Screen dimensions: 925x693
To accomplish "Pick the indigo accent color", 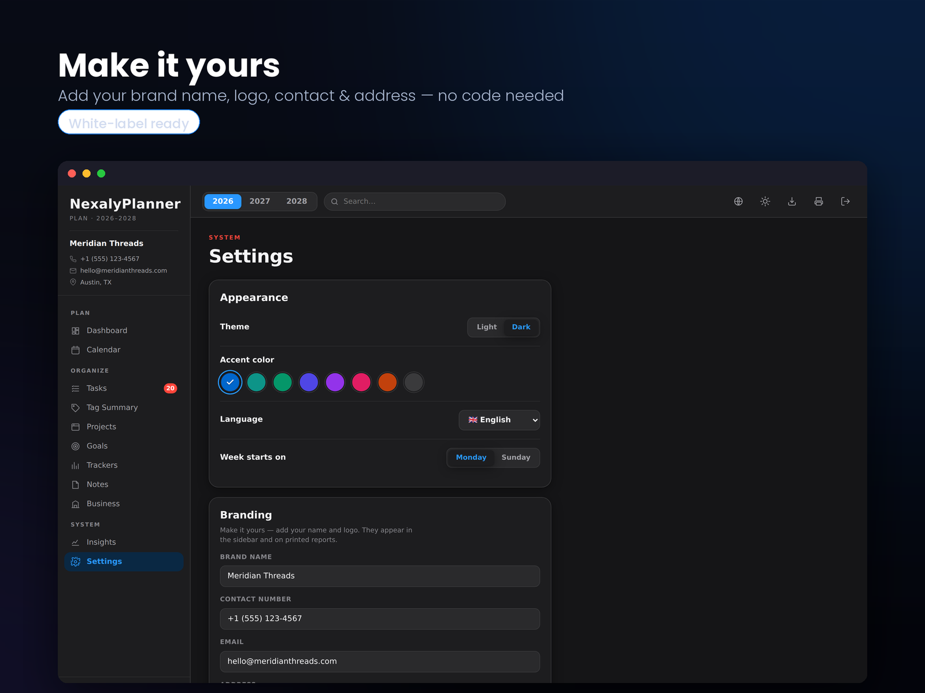I will pos(309,382).
